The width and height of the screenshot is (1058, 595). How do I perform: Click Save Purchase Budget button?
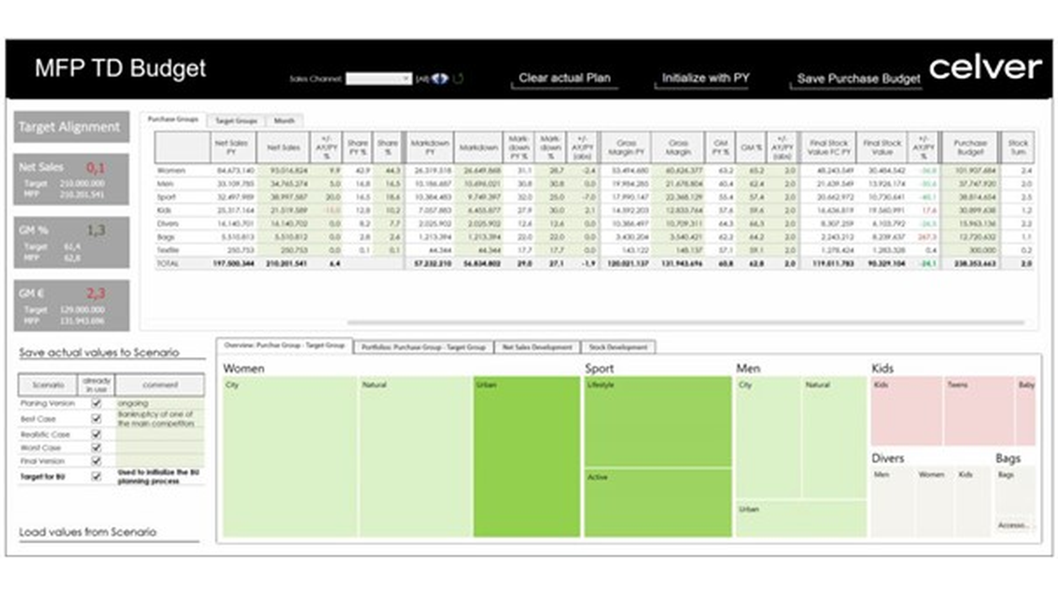pyautogui.click(x=858, y=79)
